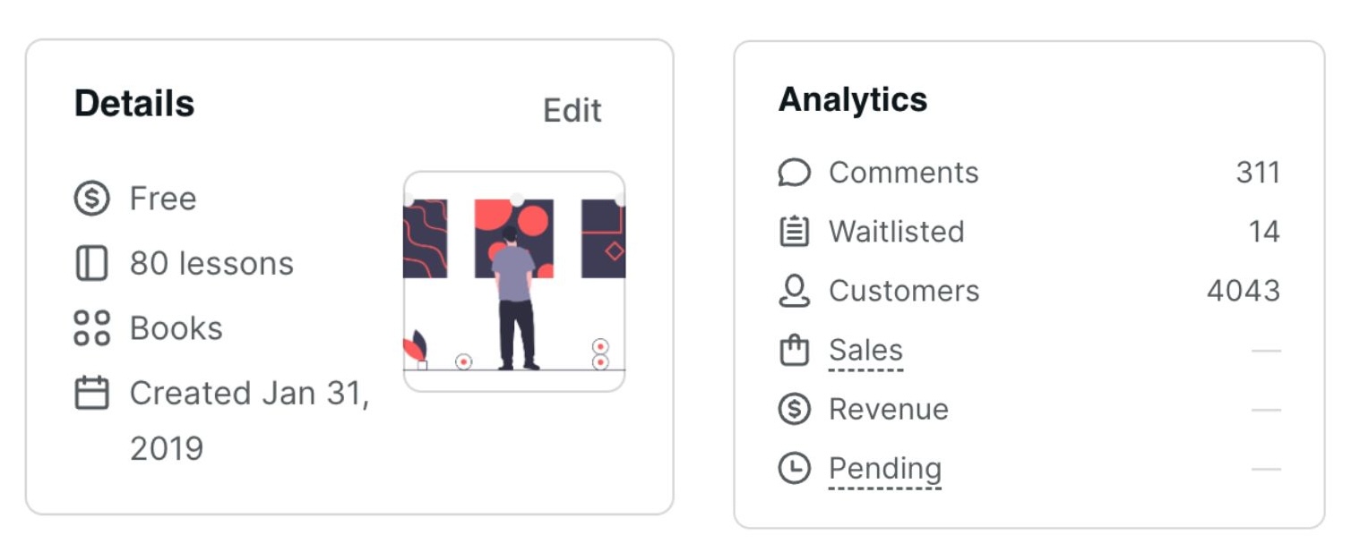Click the 80 lessons text
Screen dimensions: 1360x552
tap(211, 264)
